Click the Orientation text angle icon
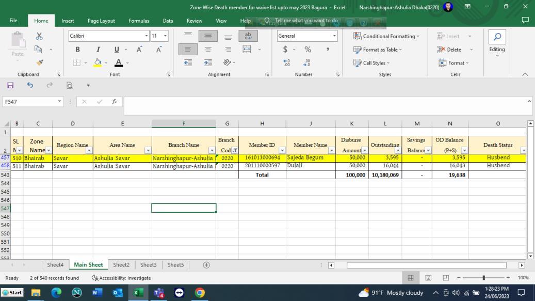The image size is (535, 301). [227, 63]
